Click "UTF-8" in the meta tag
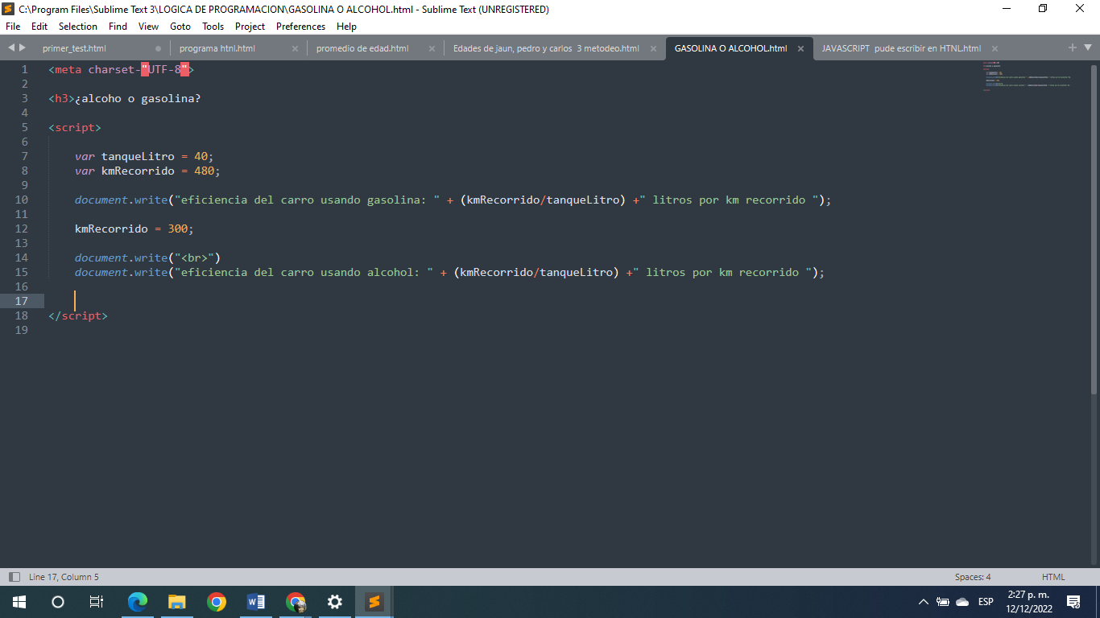1100x618 pixels. click(x=164, y=69)
